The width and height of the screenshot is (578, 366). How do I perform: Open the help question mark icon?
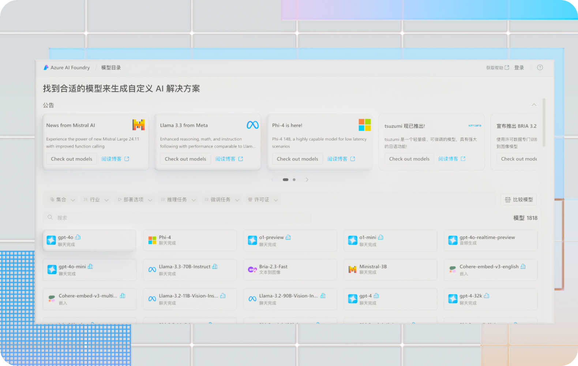pyautogui.click(x=540, y=67)
